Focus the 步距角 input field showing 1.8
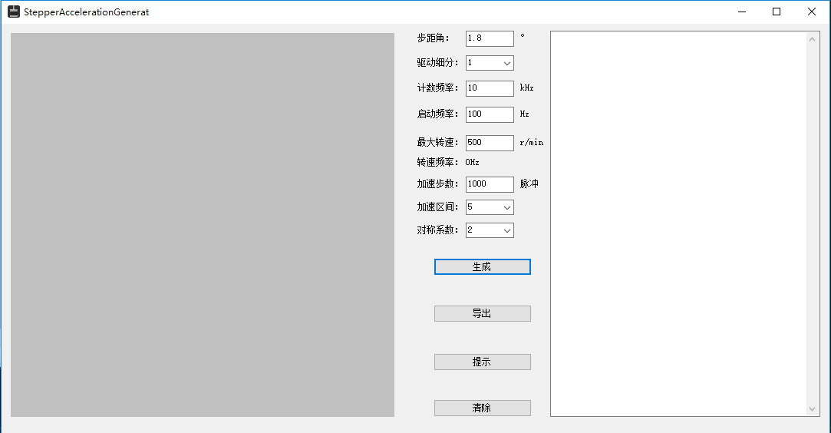The height and width of the screenshot is (433, 831). pyautogui.click(x=490, y=38)
